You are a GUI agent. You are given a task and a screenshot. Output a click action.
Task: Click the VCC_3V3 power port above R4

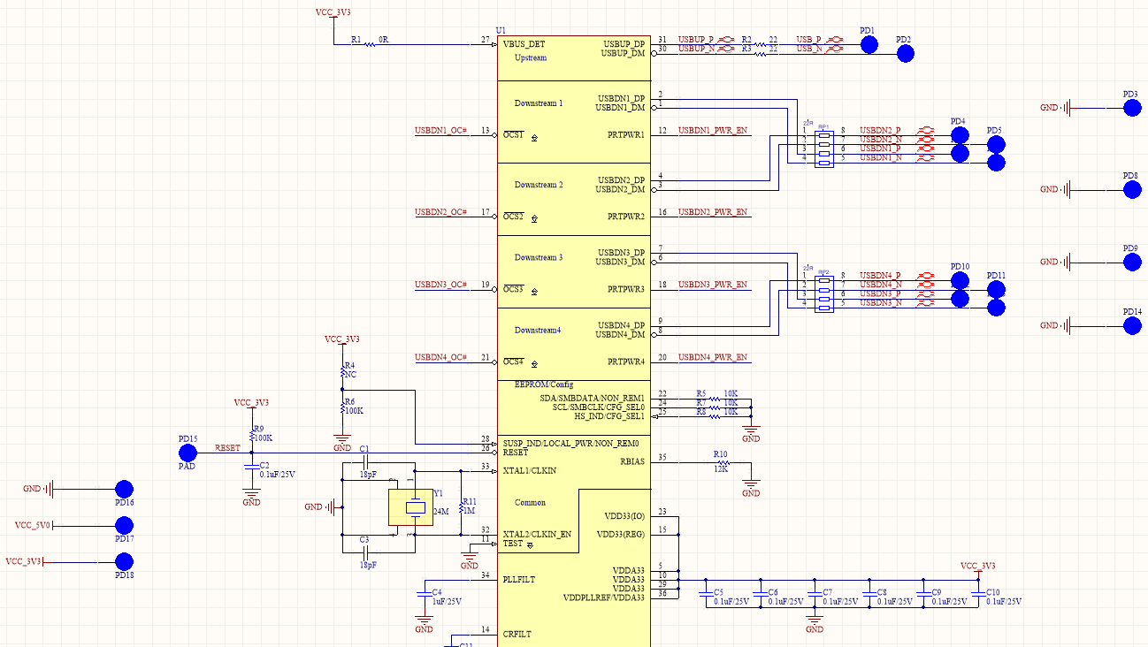[342, 339]
